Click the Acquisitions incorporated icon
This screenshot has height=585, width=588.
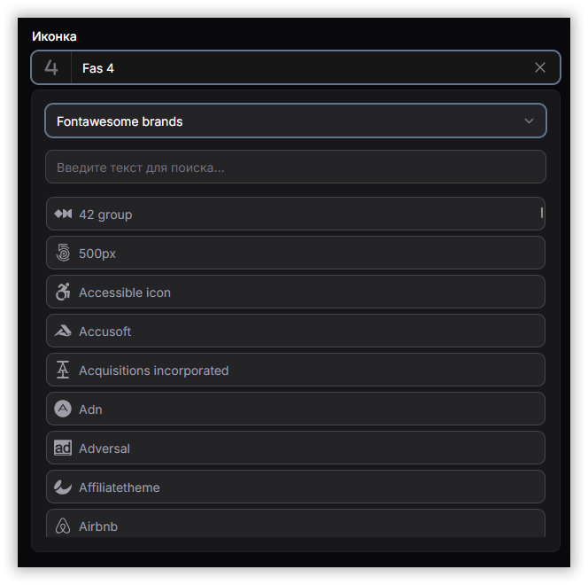click(63, 370)
